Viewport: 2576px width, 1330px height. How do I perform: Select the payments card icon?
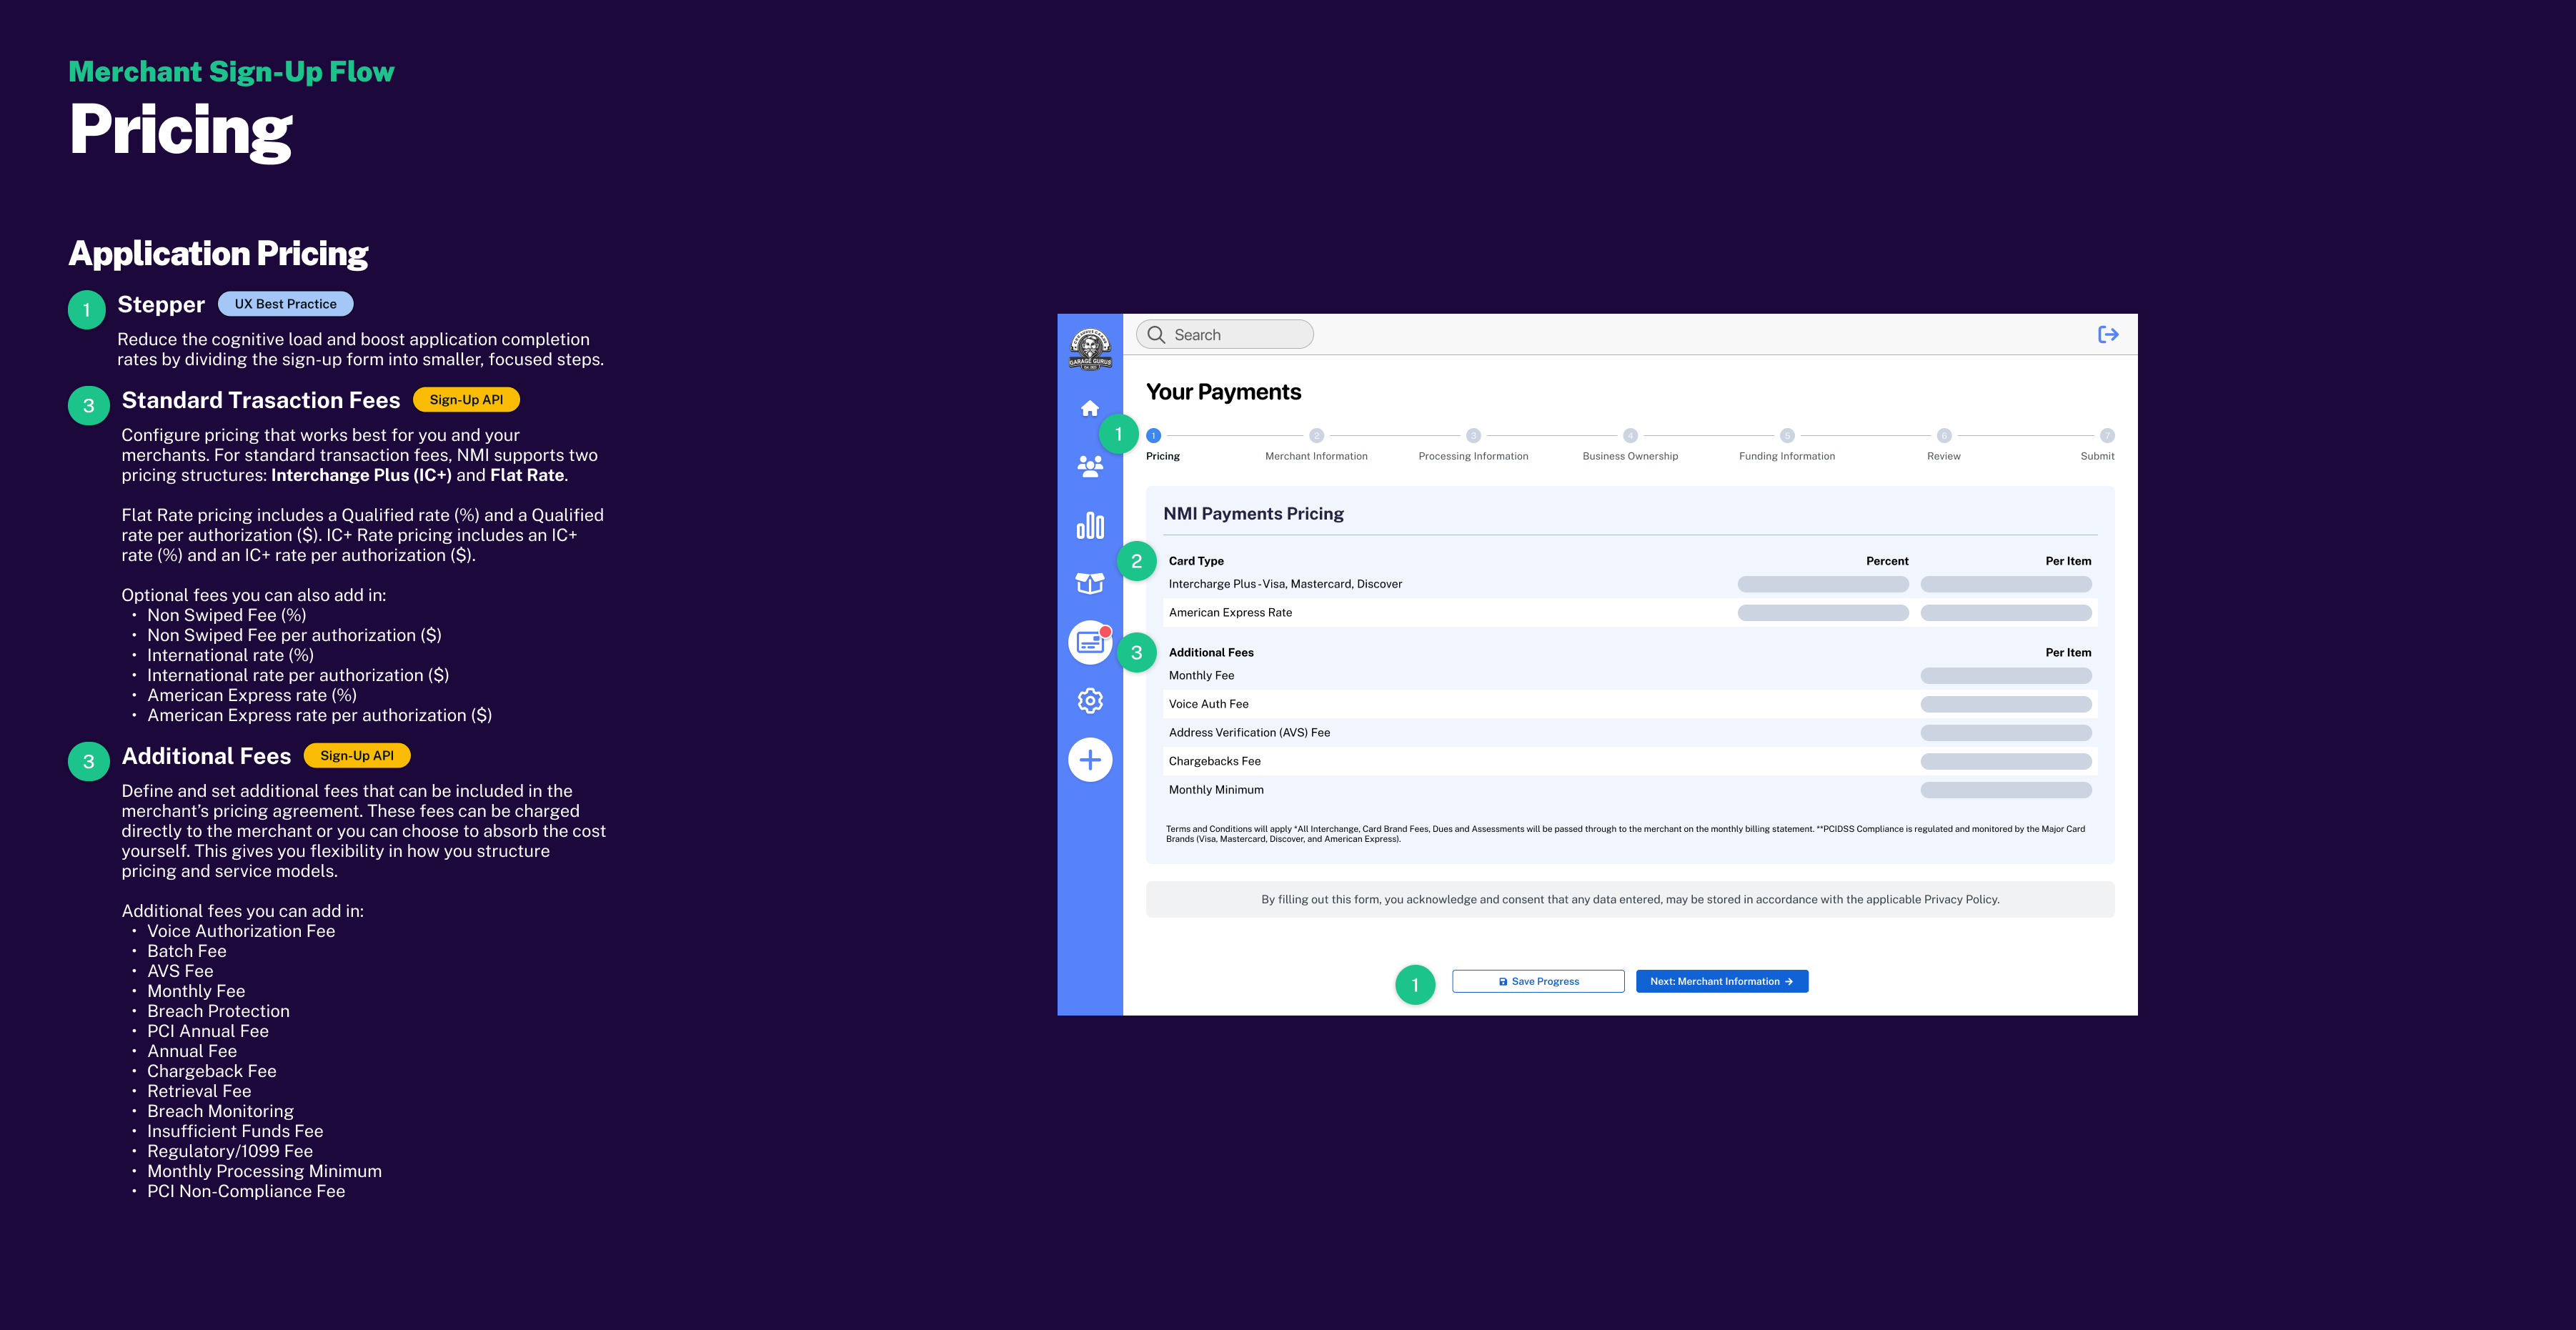tap(1090, 642)
